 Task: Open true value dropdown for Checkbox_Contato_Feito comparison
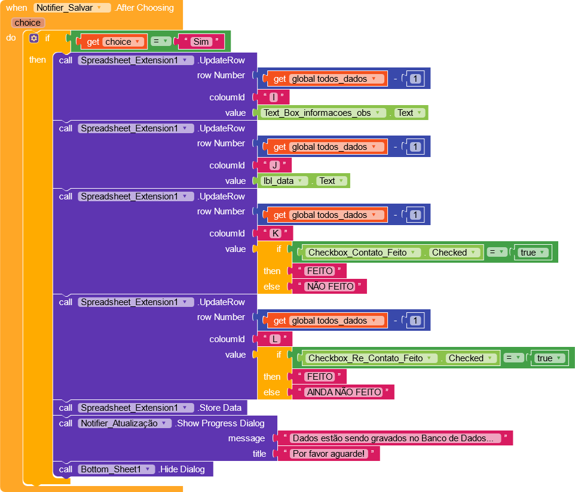pos(533,253)
